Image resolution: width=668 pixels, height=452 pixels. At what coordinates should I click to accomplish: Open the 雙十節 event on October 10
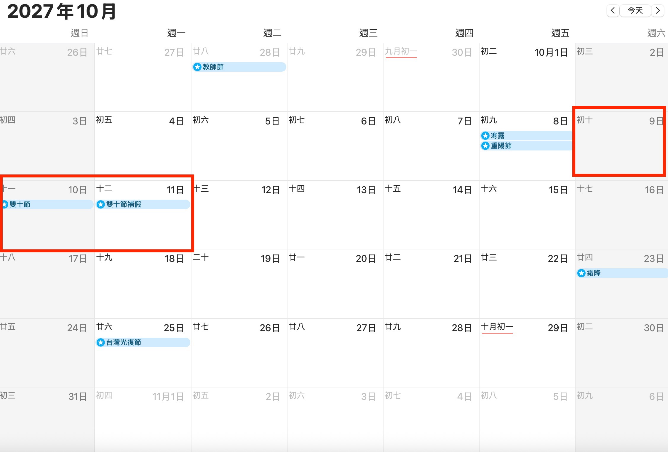coord(47,204)
